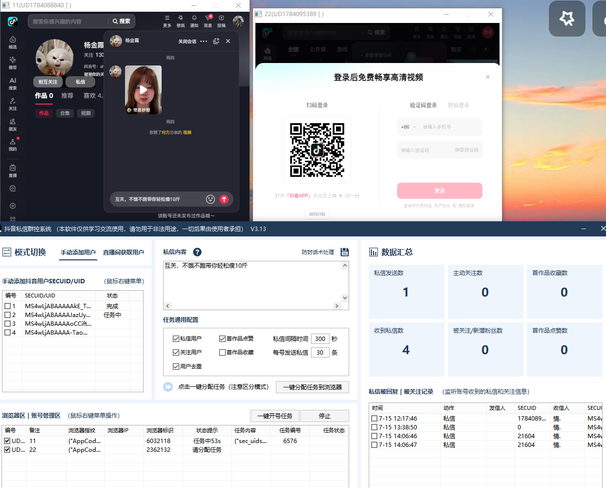
Task: Click the double-arrow icon before 点击一键分配任务
Action: coord(168,387)
